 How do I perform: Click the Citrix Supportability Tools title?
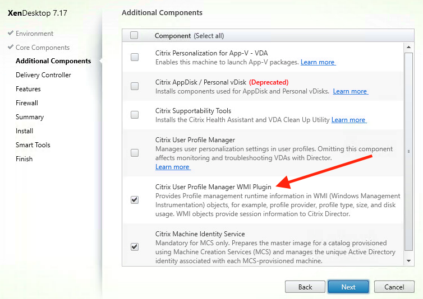click(193, 111)
